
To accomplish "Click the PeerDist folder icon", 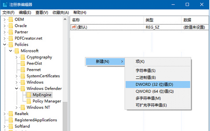I will click(x=23, y=63).
